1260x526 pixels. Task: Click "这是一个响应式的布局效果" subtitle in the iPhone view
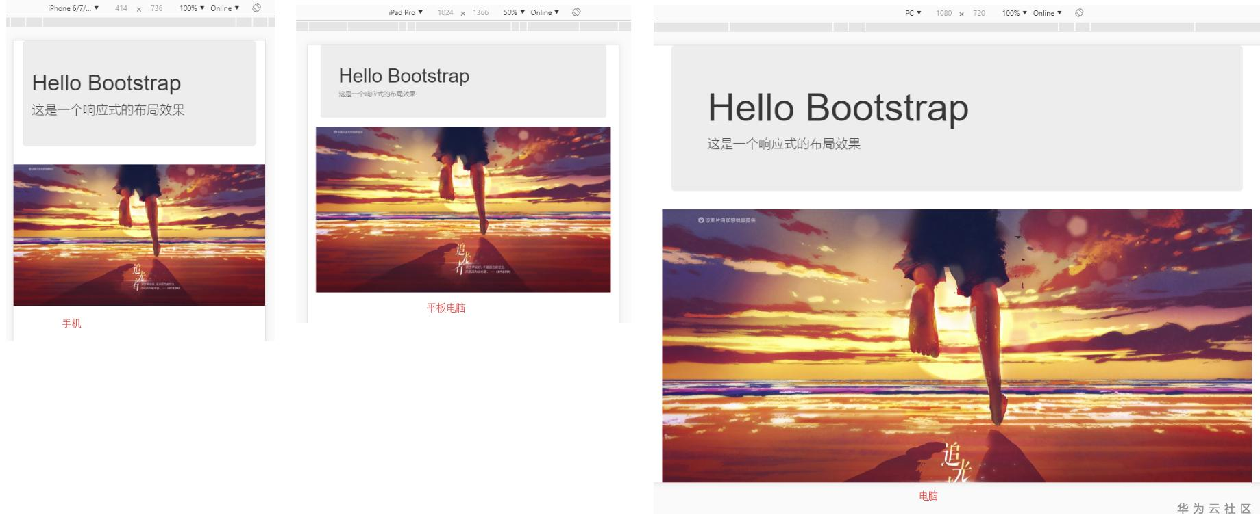click(108, 110)
